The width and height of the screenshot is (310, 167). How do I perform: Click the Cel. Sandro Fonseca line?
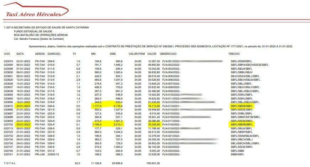(x=39, y=39)
